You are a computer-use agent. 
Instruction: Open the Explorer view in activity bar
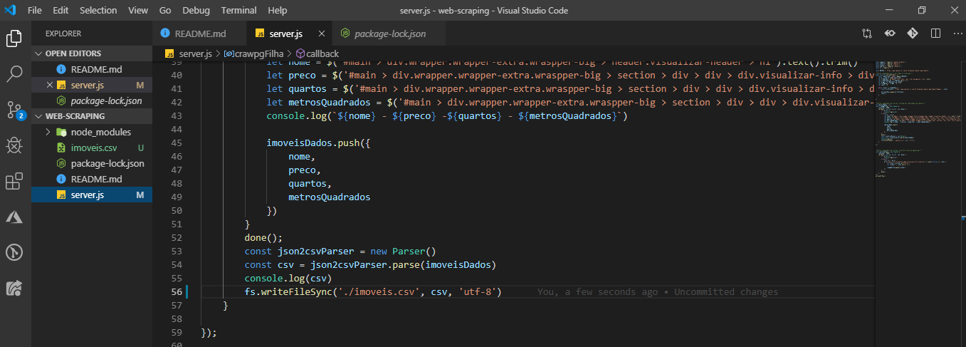tap(14, 38)
